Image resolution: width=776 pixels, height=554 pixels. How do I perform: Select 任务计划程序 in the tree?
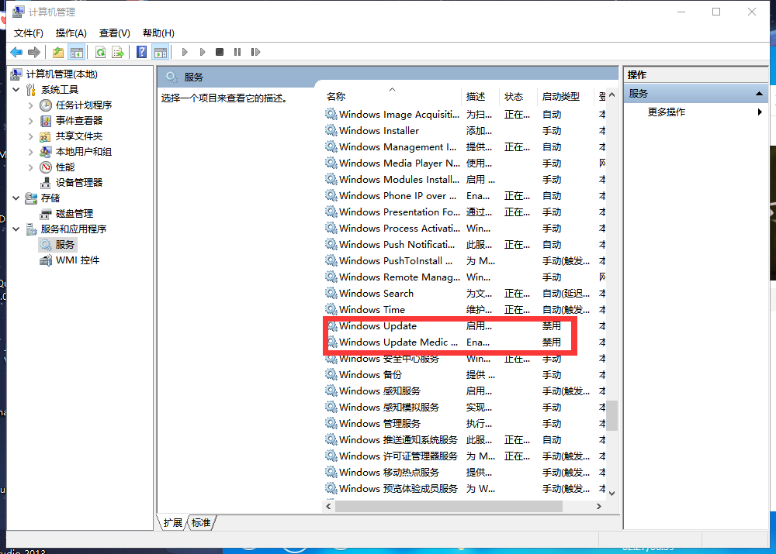tap(84, 105)
